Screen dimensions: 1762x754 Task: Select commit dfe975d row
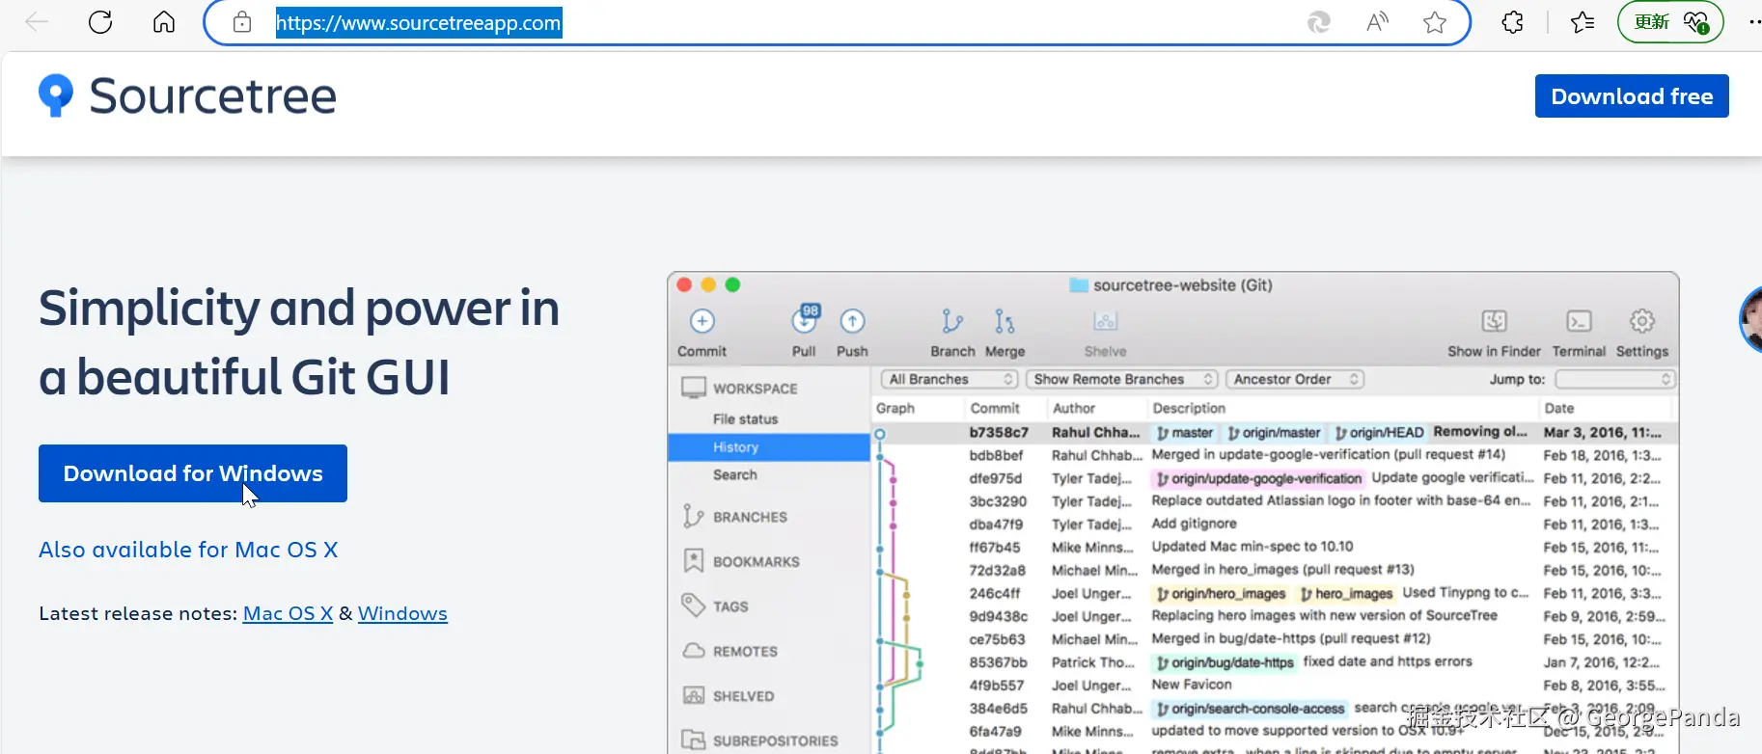click(1274, 478)
